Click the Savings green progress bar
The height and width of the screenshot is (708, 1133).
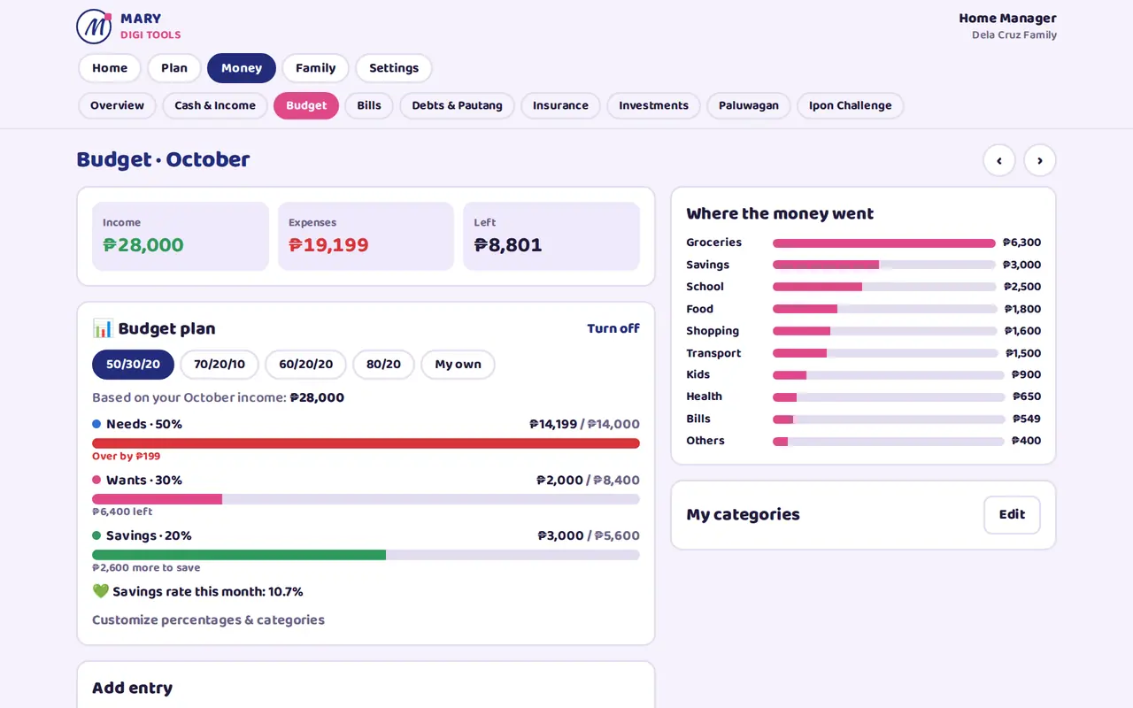tap(366, 555)
